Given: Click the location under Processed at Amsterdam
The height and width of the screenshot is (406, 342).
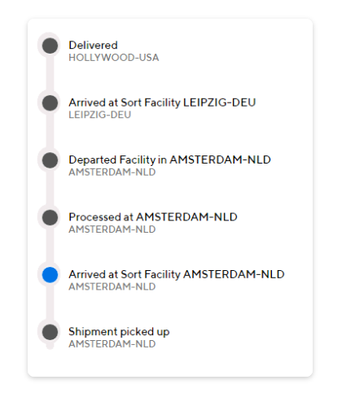Looking at the screenshot, I should [112, 229].
